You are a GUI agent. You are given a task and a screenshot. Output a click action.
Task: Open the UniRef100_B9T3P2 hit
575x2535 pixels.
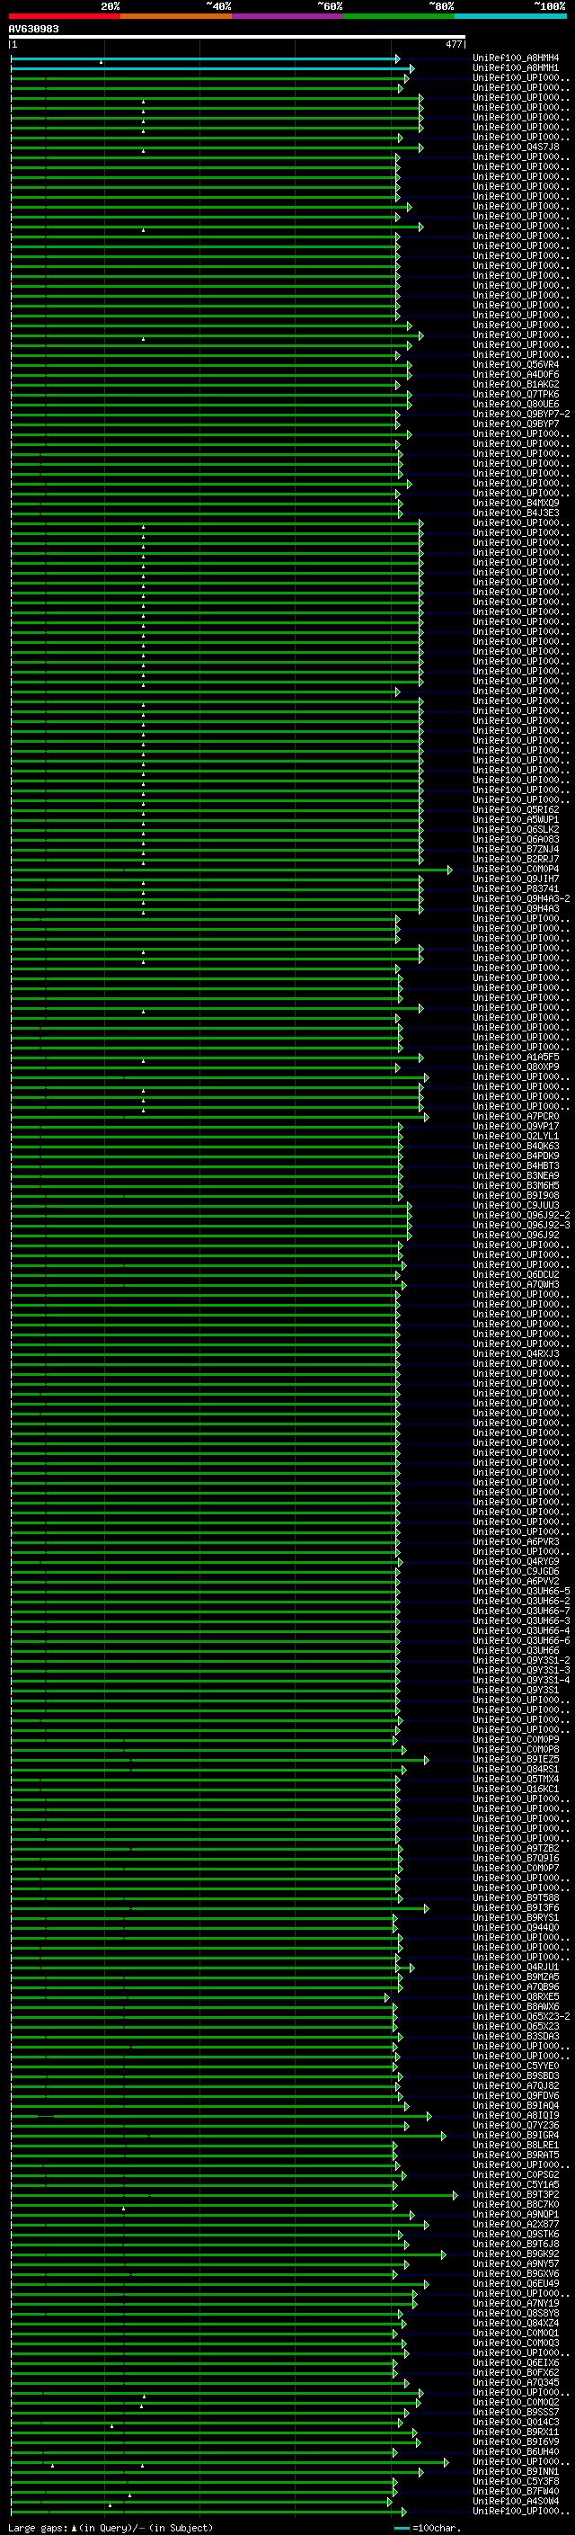pos(516,2194)
